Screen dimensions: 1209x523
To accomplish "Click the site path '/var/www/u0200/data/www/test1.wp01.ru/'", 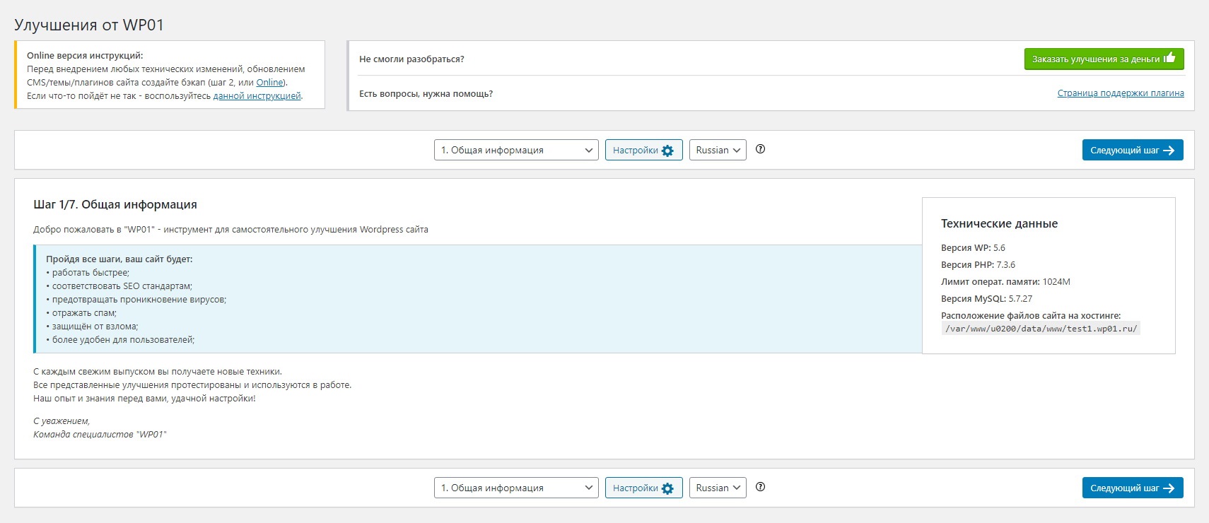I will point(1041,329).
